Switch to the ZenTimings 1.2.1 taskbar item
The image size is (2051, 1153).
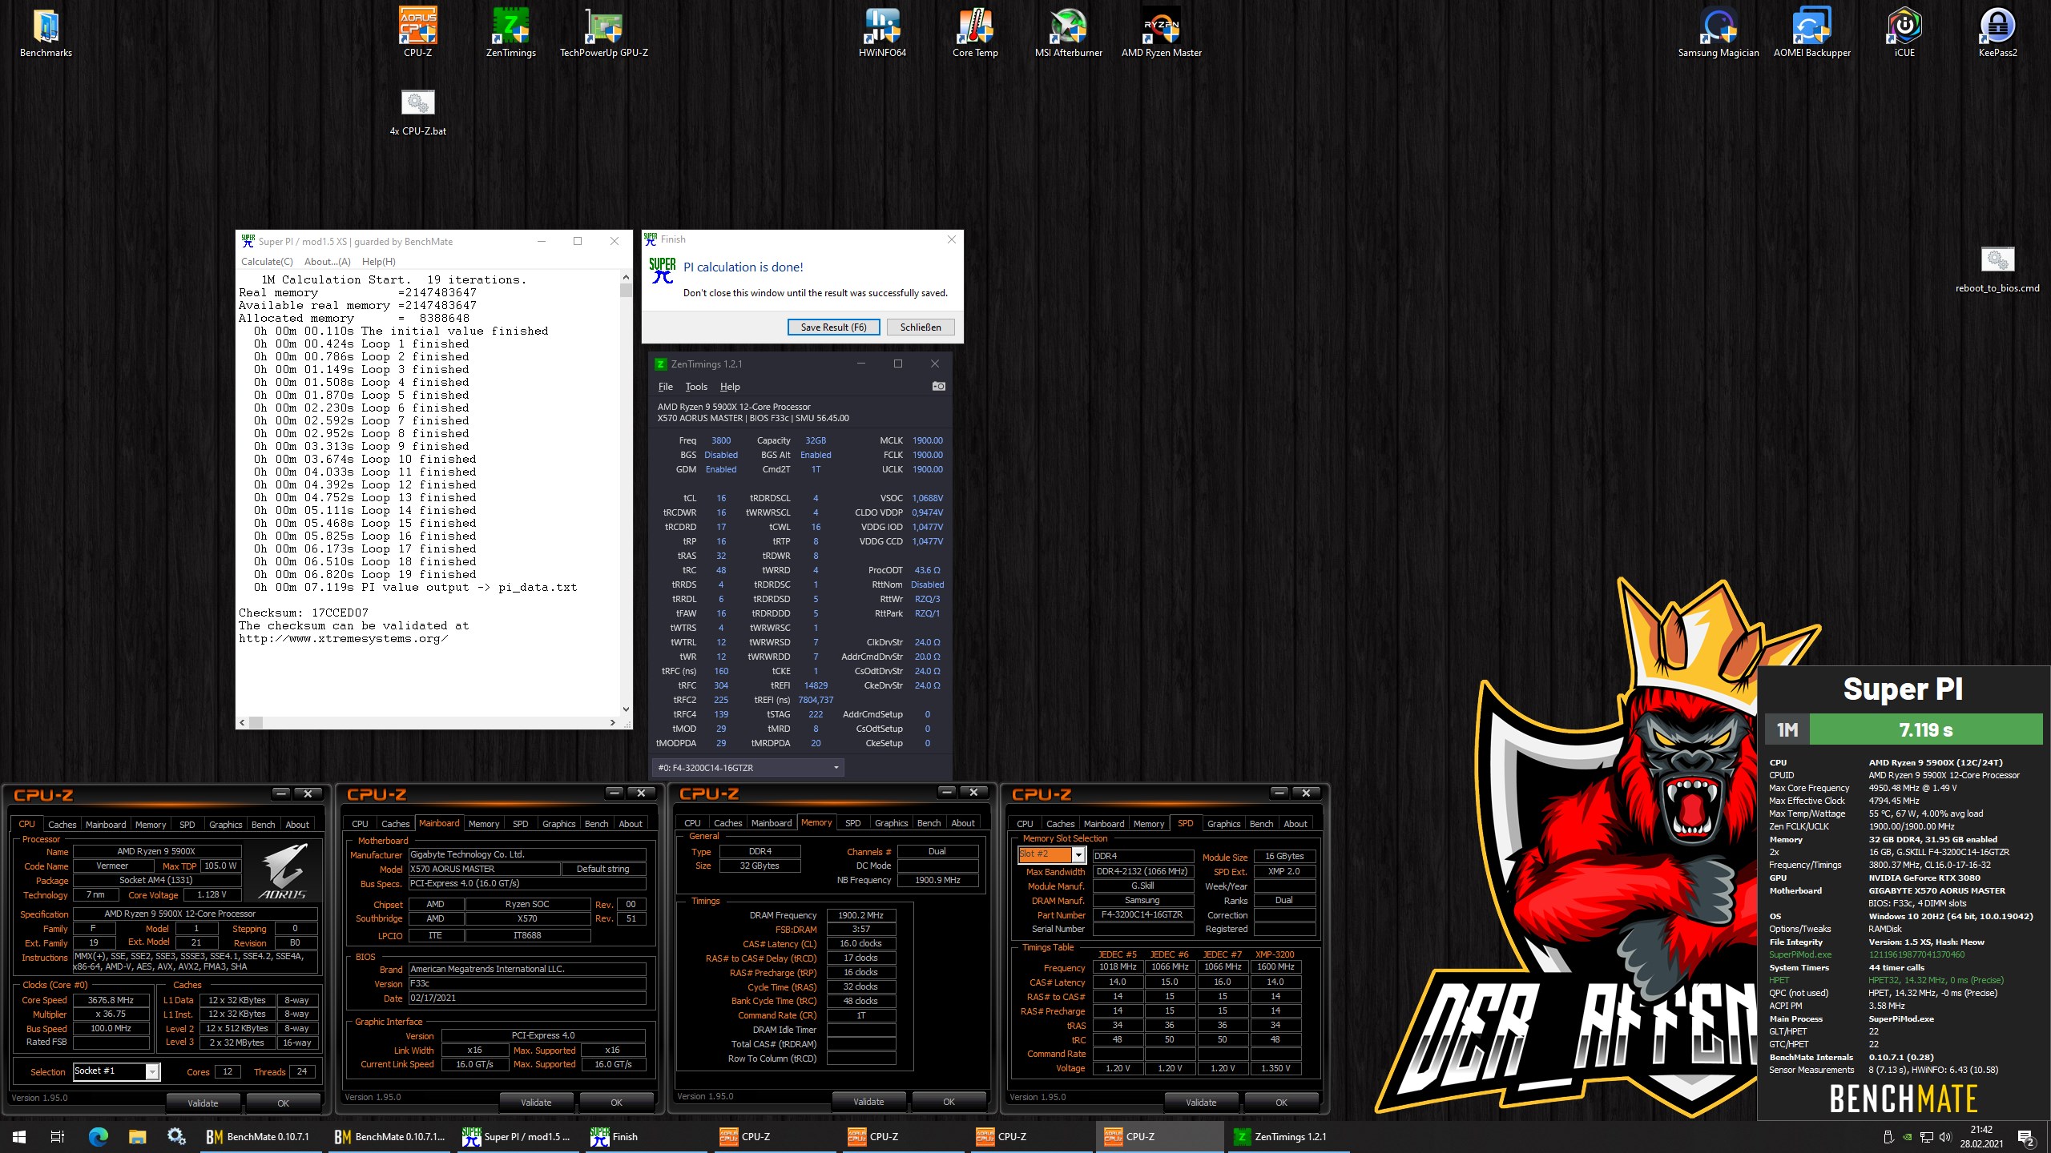click(1288, 1136)
